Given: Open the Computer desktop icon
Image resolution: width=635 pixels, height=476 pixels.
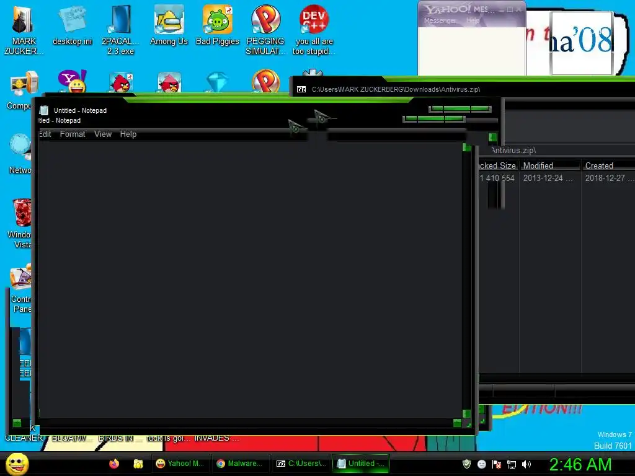Looking at the screenshot, I should pos(22,90).
